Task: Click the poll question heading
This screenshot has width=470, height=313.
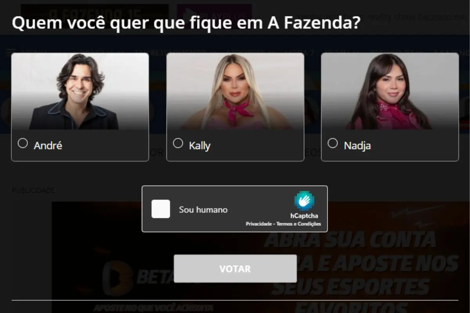Action: [186, 23]
